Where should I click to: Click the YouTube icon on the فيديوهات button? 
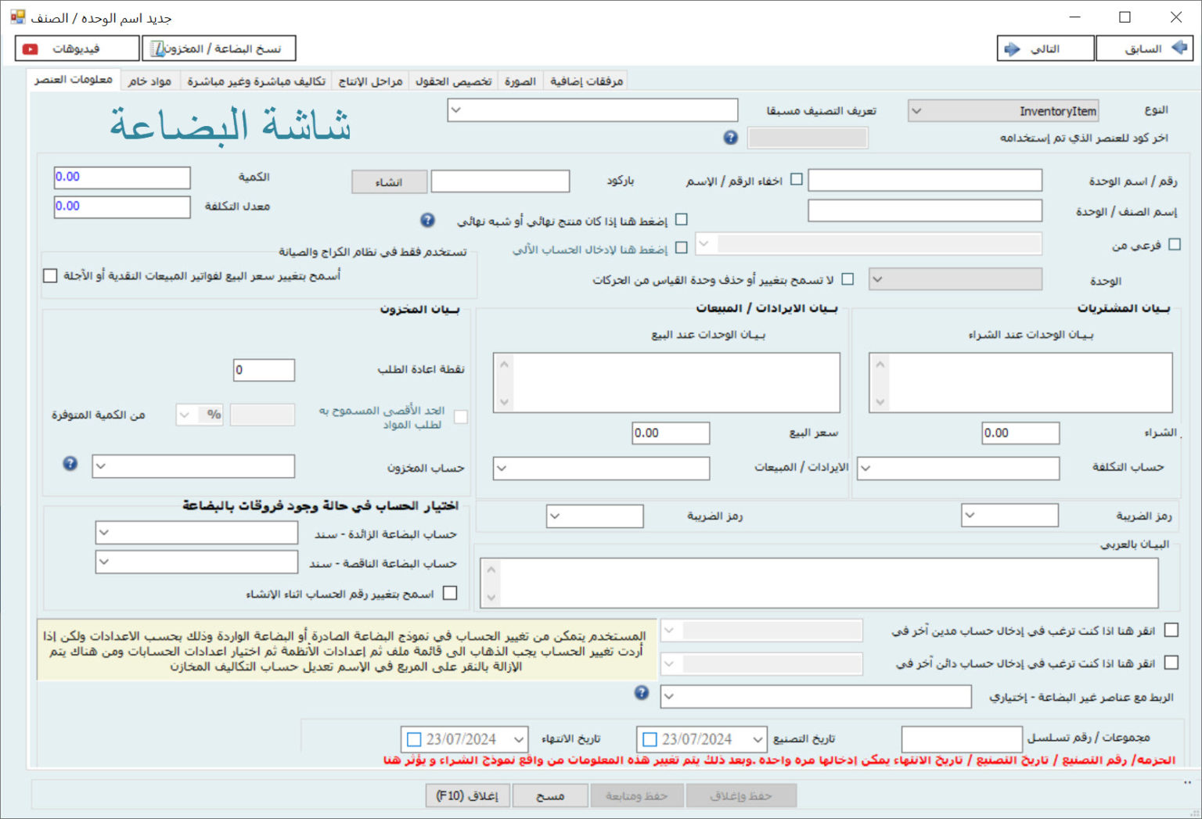tap(31, 48)
